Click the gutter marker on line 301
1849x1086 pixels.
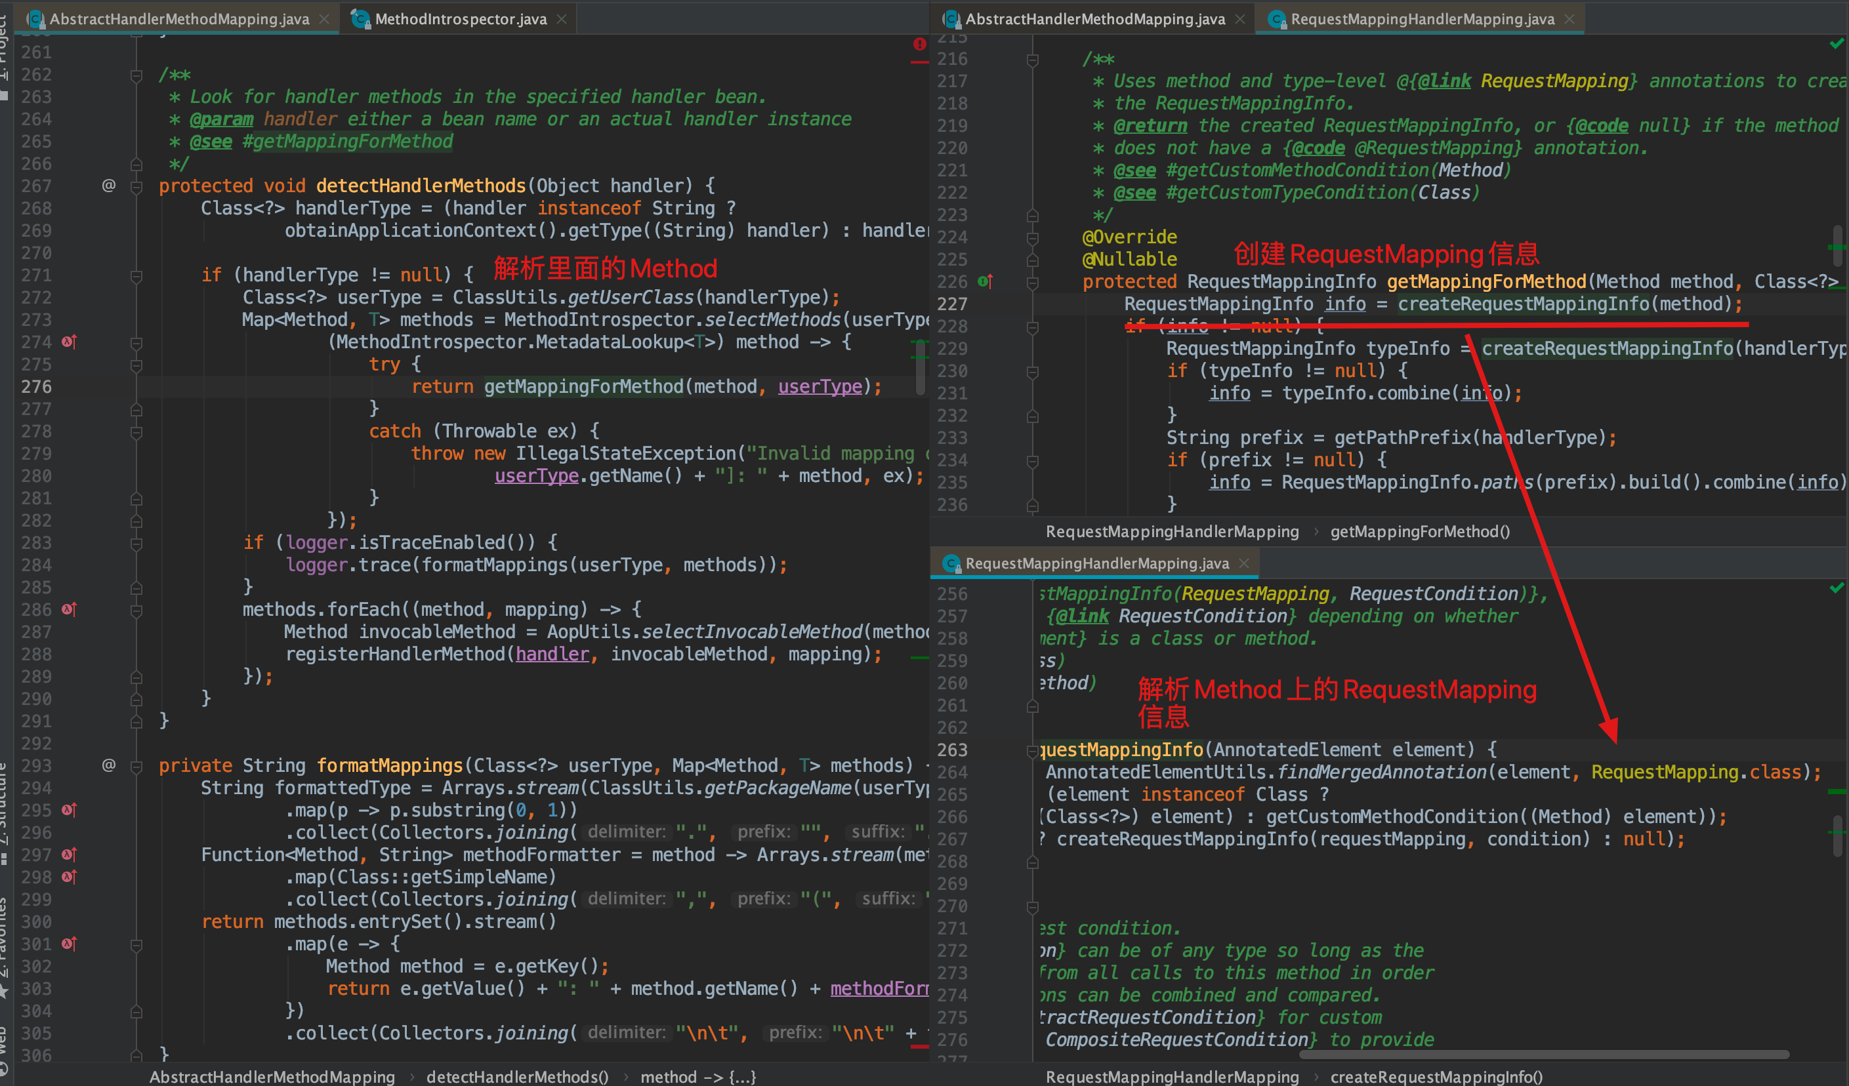pyautogui.click(x=69, y=944)
